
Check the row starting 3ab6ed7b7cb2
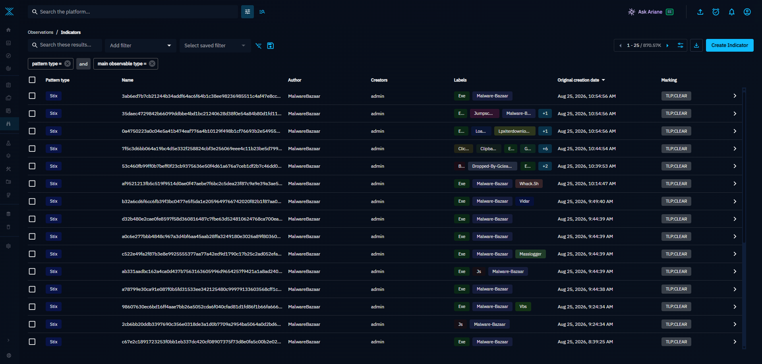pos(32,96)
